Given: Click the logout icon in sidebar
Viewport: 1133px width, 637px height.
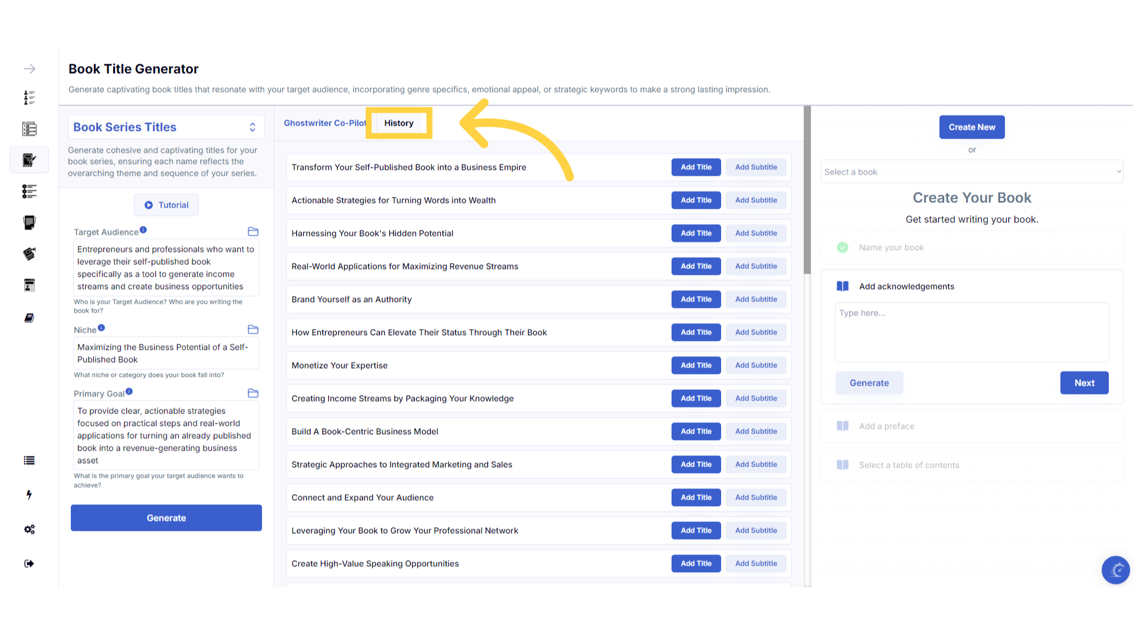Looking at the screenshot, I should (29, 563).
